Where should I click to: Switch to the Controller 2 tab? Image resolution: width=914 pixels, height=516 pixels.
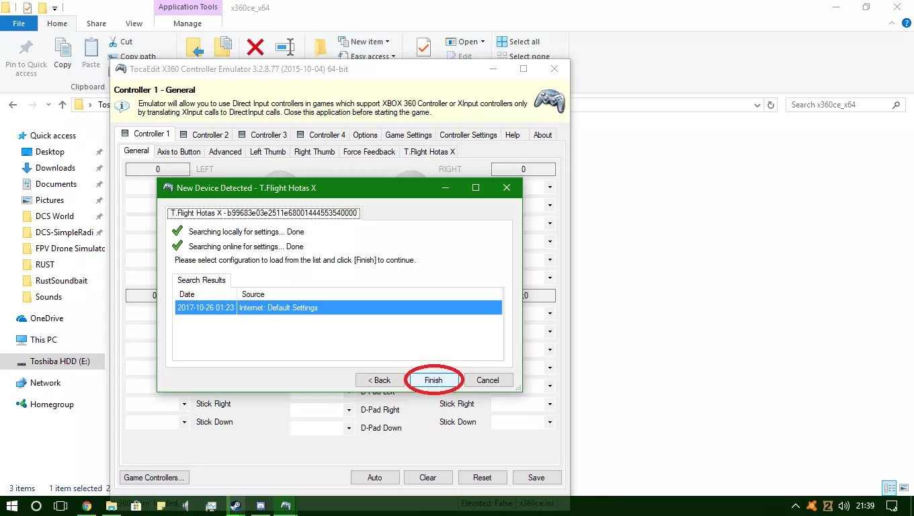coord(204,135)
